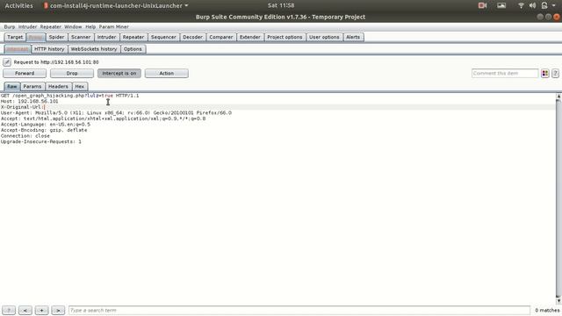This screenshot has height=316, width=562.
Task: Open the Burp menu
Action: pos(10,26)
